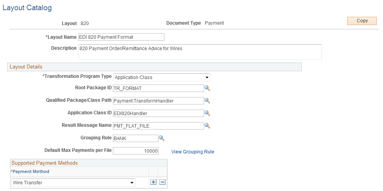
Task: Open lookup for Grouping Rule
Action: point(161,138)
